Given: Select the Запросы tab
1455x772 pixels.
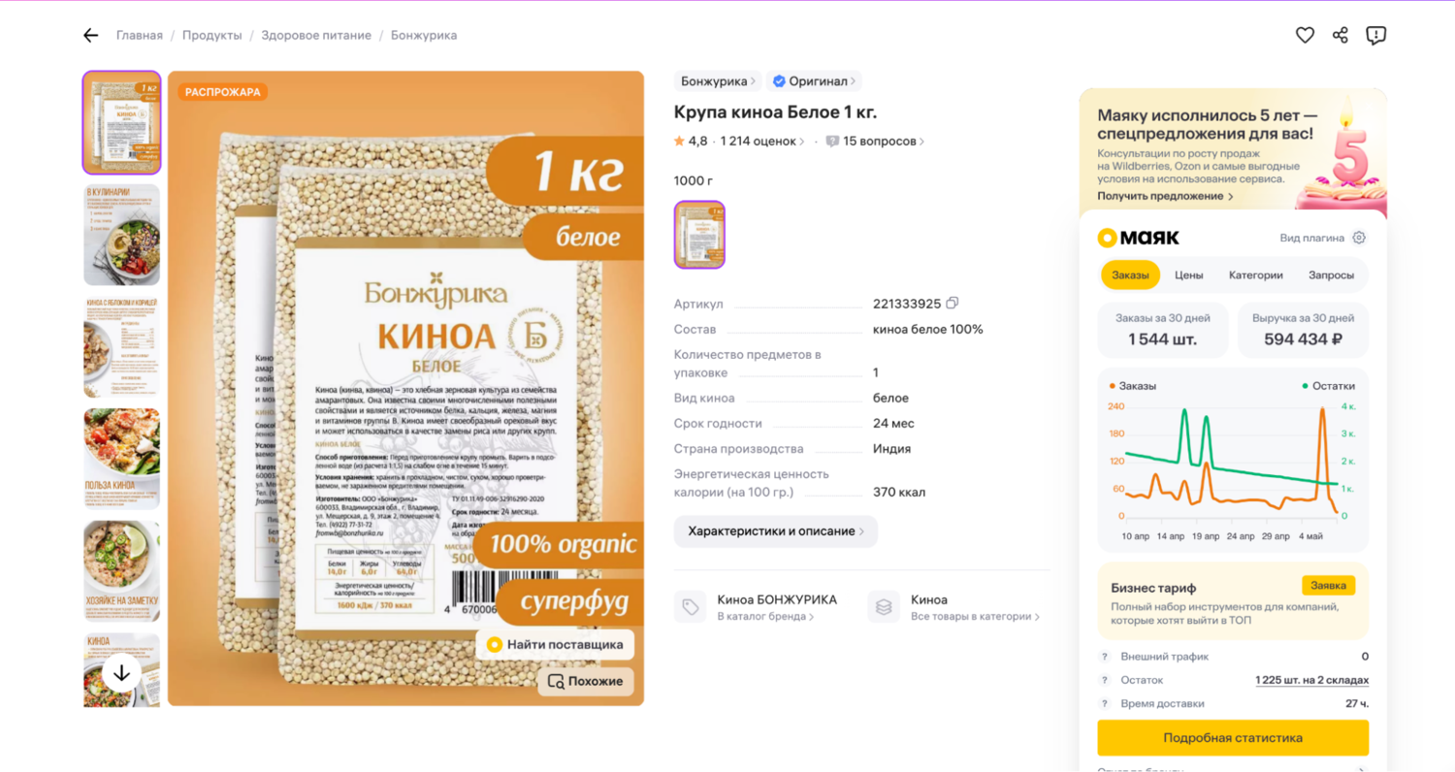Looking at the screenshot, I should [x=1331, y=275].
